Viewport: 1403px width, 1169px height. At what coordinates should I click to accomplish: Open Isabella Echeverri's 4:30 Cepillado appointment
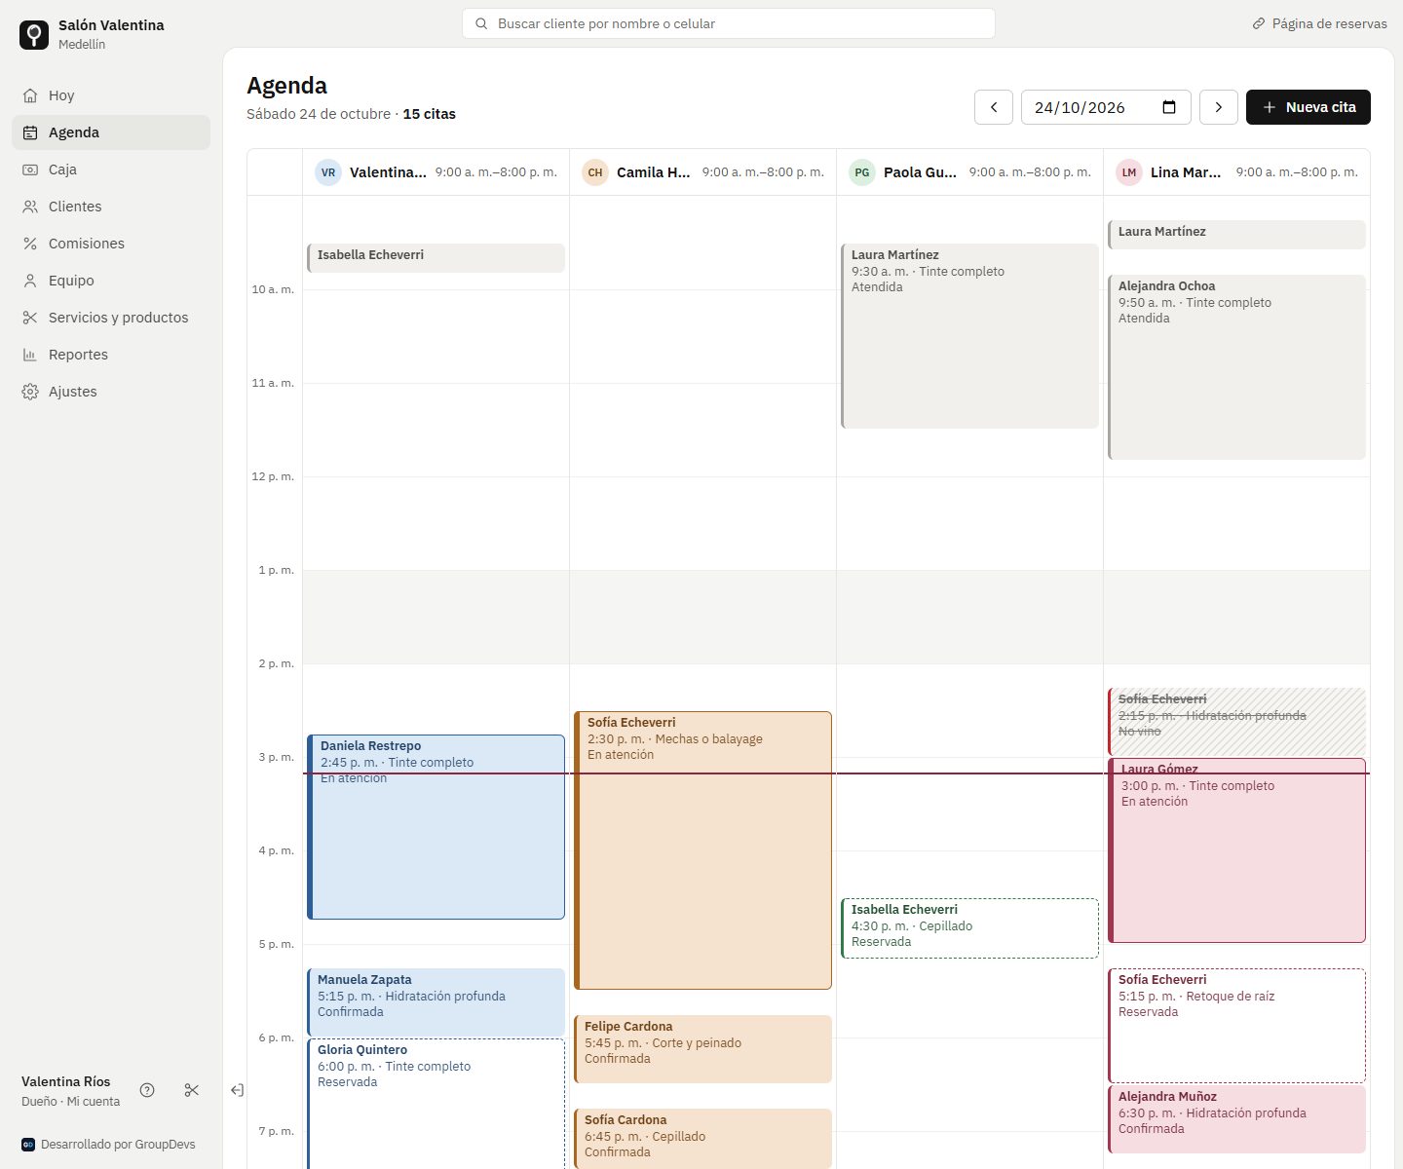(x=969, y=928)
